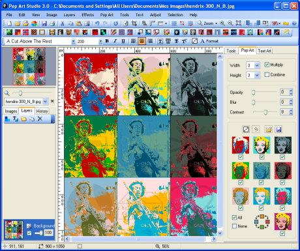Click the Contrast slider handle
Screen dimensions: 300x251
pyautogui.click(x=265, y=112)
